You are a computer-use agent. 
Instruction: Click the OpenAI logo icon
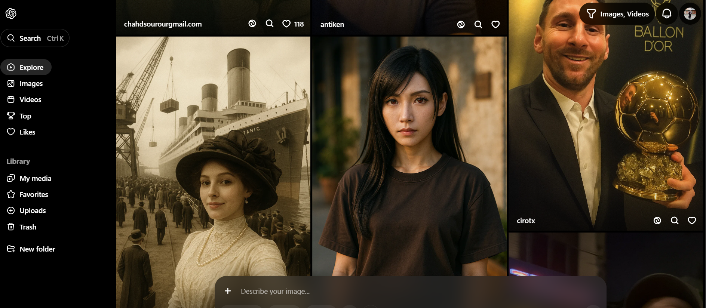[x=11, y=13]
